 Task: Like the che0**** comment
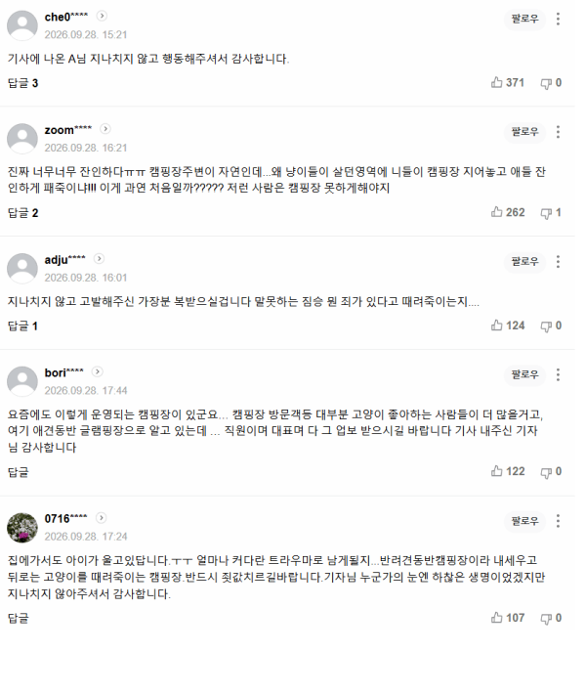point(507,82)
